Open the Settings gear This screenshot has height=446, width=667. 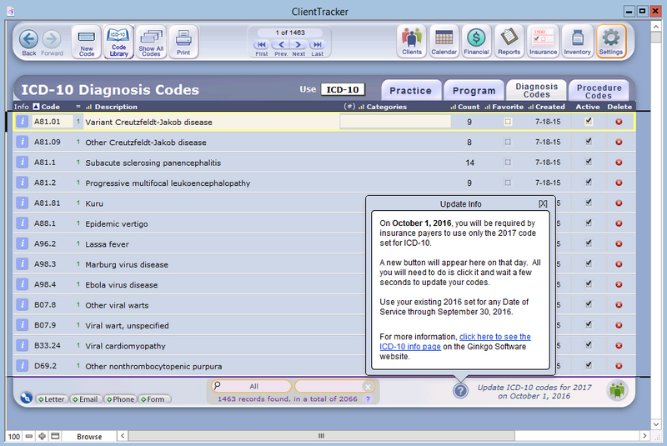coord(611,41)
